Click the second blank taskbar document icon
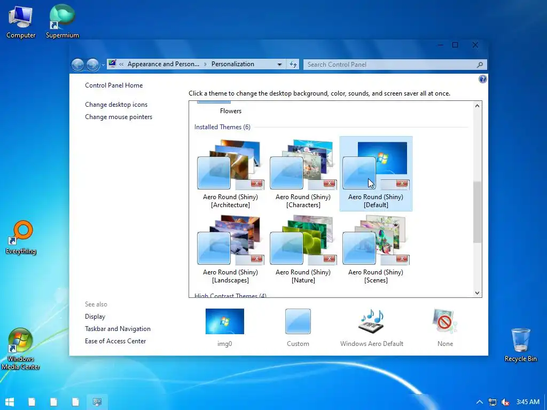The height and width of the screenshot is (410, 547). [x=54, y=402]
